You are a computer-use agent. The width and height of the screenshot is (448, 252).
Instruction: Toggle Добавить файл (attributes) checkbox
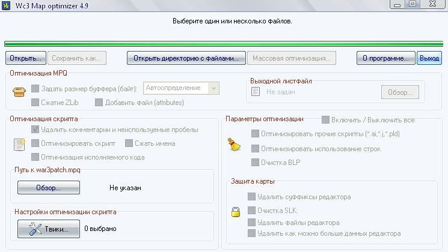[x=99, y=102]
